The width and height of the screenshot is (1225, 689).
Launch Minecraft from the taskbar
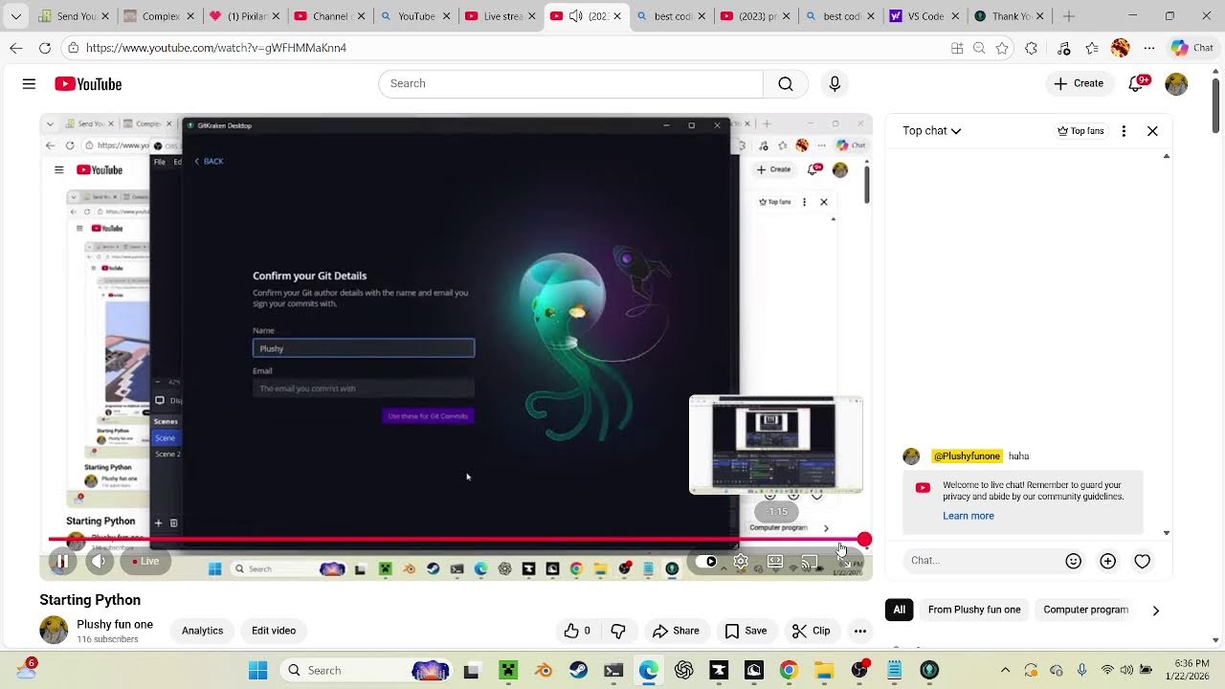click(508, 670)
